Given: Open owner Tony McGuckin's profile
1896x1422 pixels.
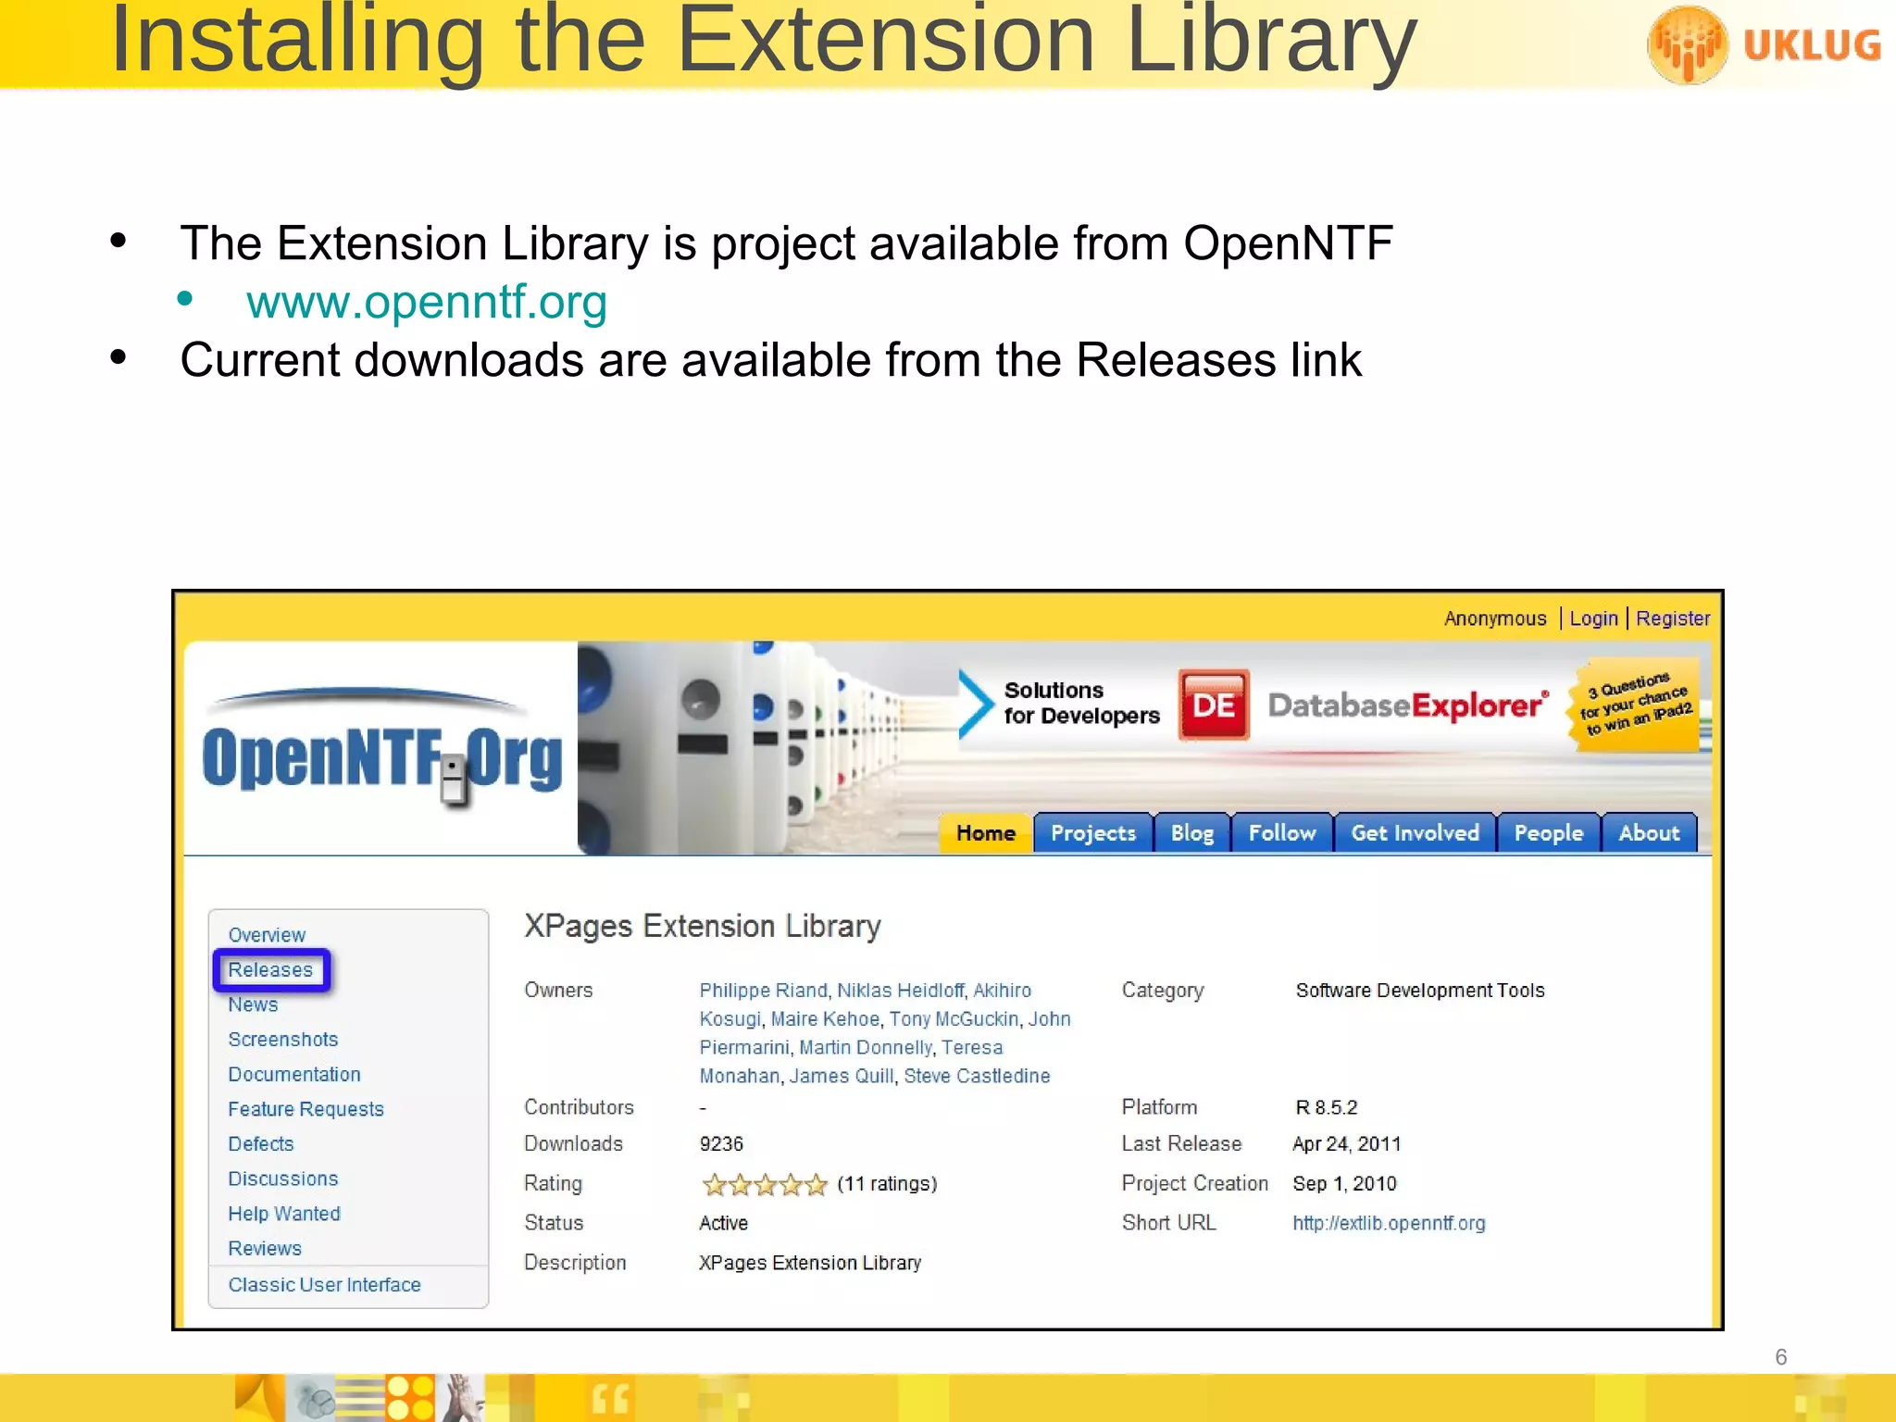Looking at the screenshot, I should tap(954, 1019).
